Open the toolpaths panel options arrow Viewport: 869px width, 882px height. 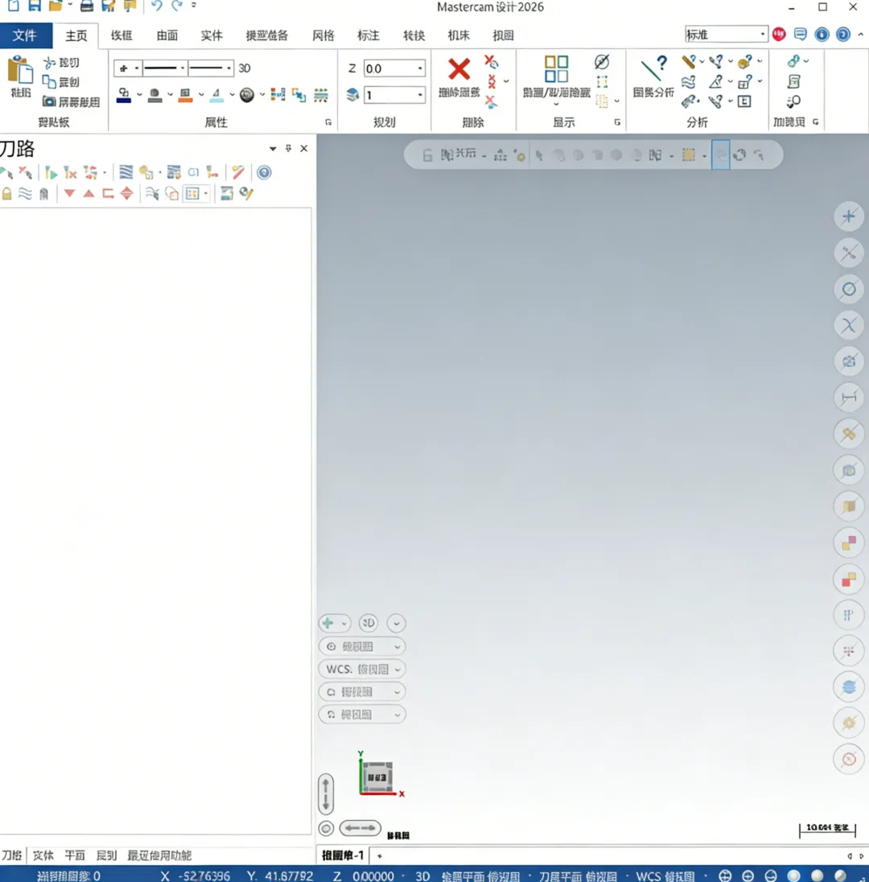tap(273, 149)
